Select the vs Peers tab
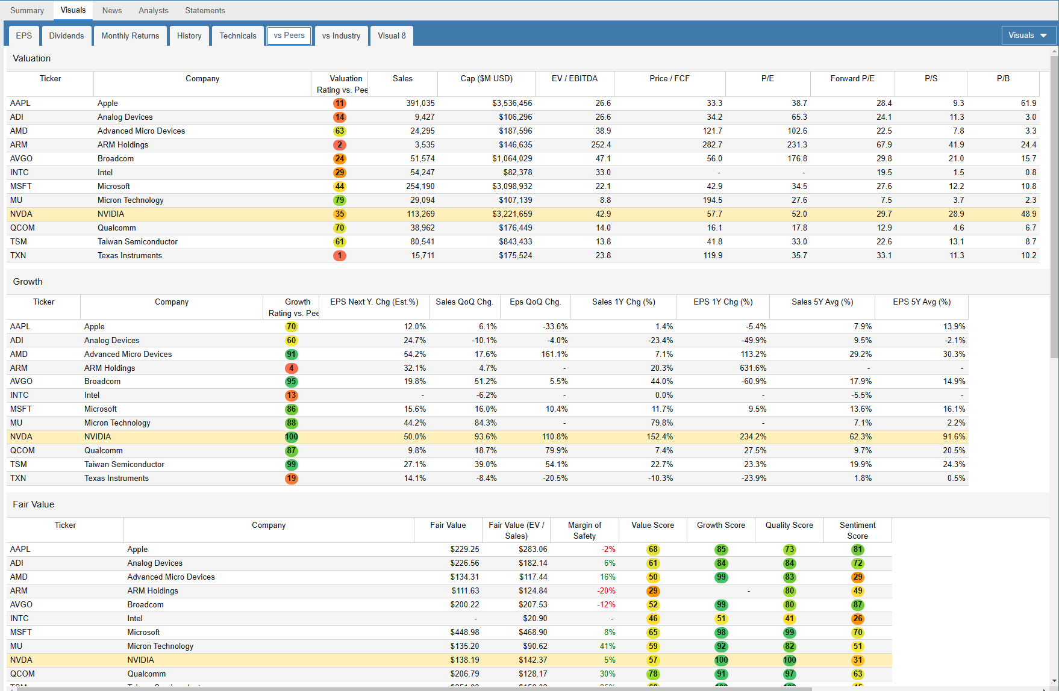 [x=289, y=36]
